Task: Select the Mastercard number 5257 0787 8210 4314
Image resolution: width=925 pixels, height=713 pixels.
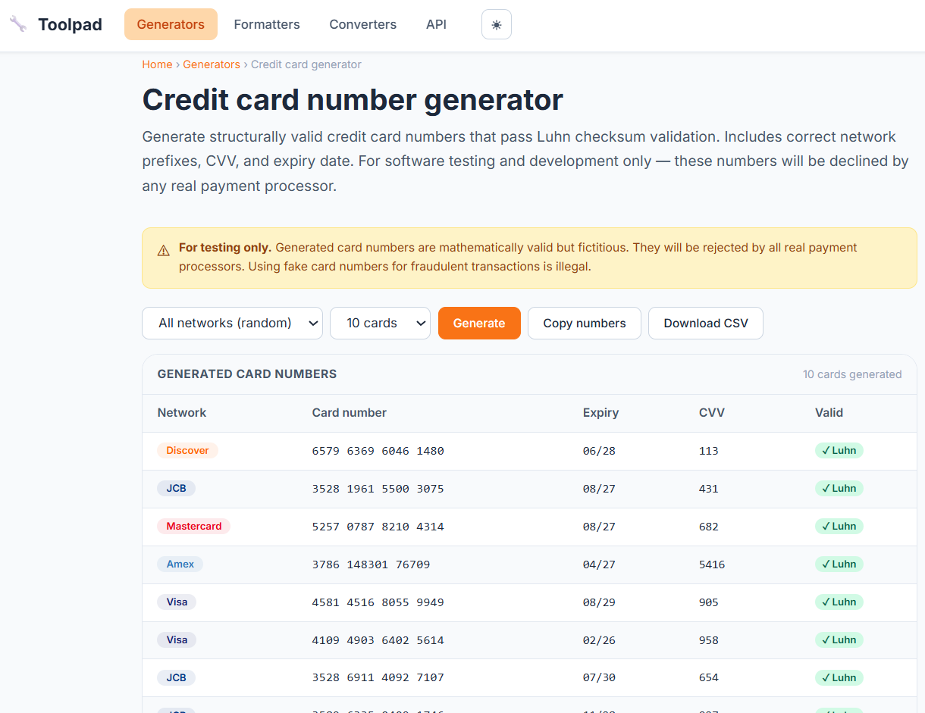Action: pyautogui.click(x=378, y=527)
